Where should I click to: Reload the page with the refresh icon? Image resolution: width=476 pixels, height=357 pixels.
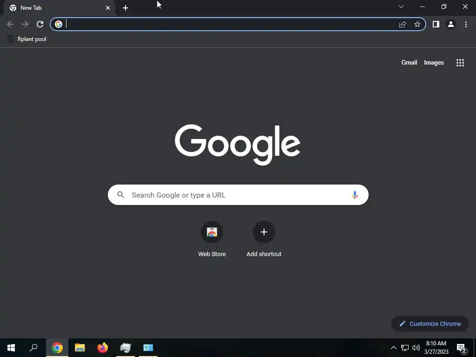[40, 24]
